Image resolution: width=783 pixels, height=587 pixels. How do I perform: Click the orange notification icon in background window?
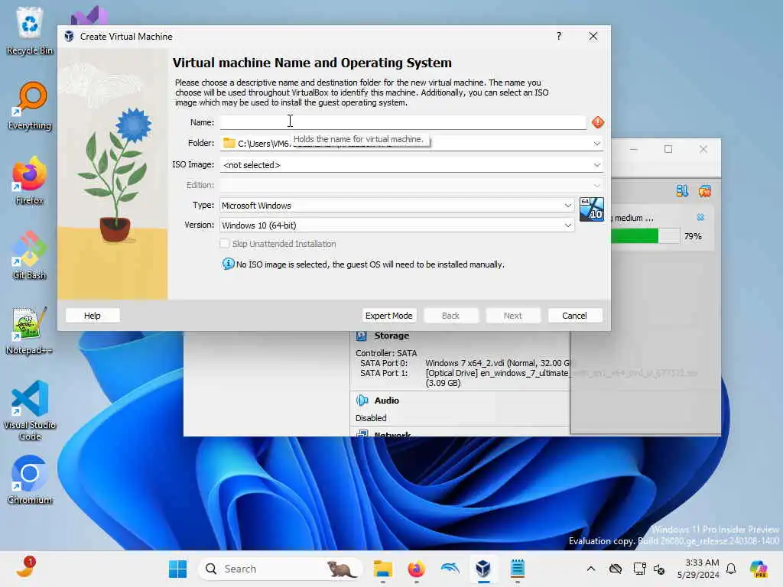(704, 190)
